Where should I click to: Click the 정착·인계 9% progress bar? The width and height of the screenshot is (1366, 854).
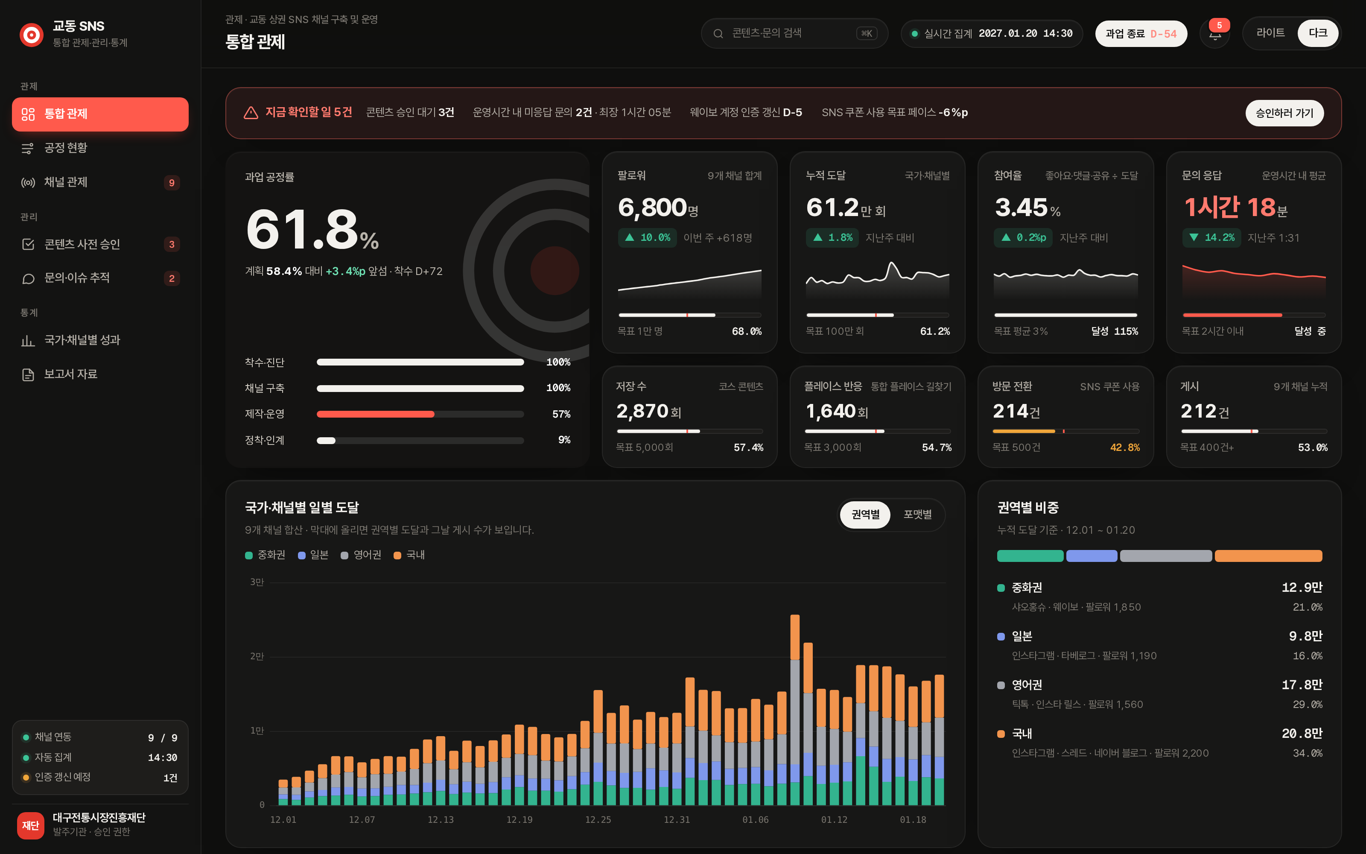point(420,441)
